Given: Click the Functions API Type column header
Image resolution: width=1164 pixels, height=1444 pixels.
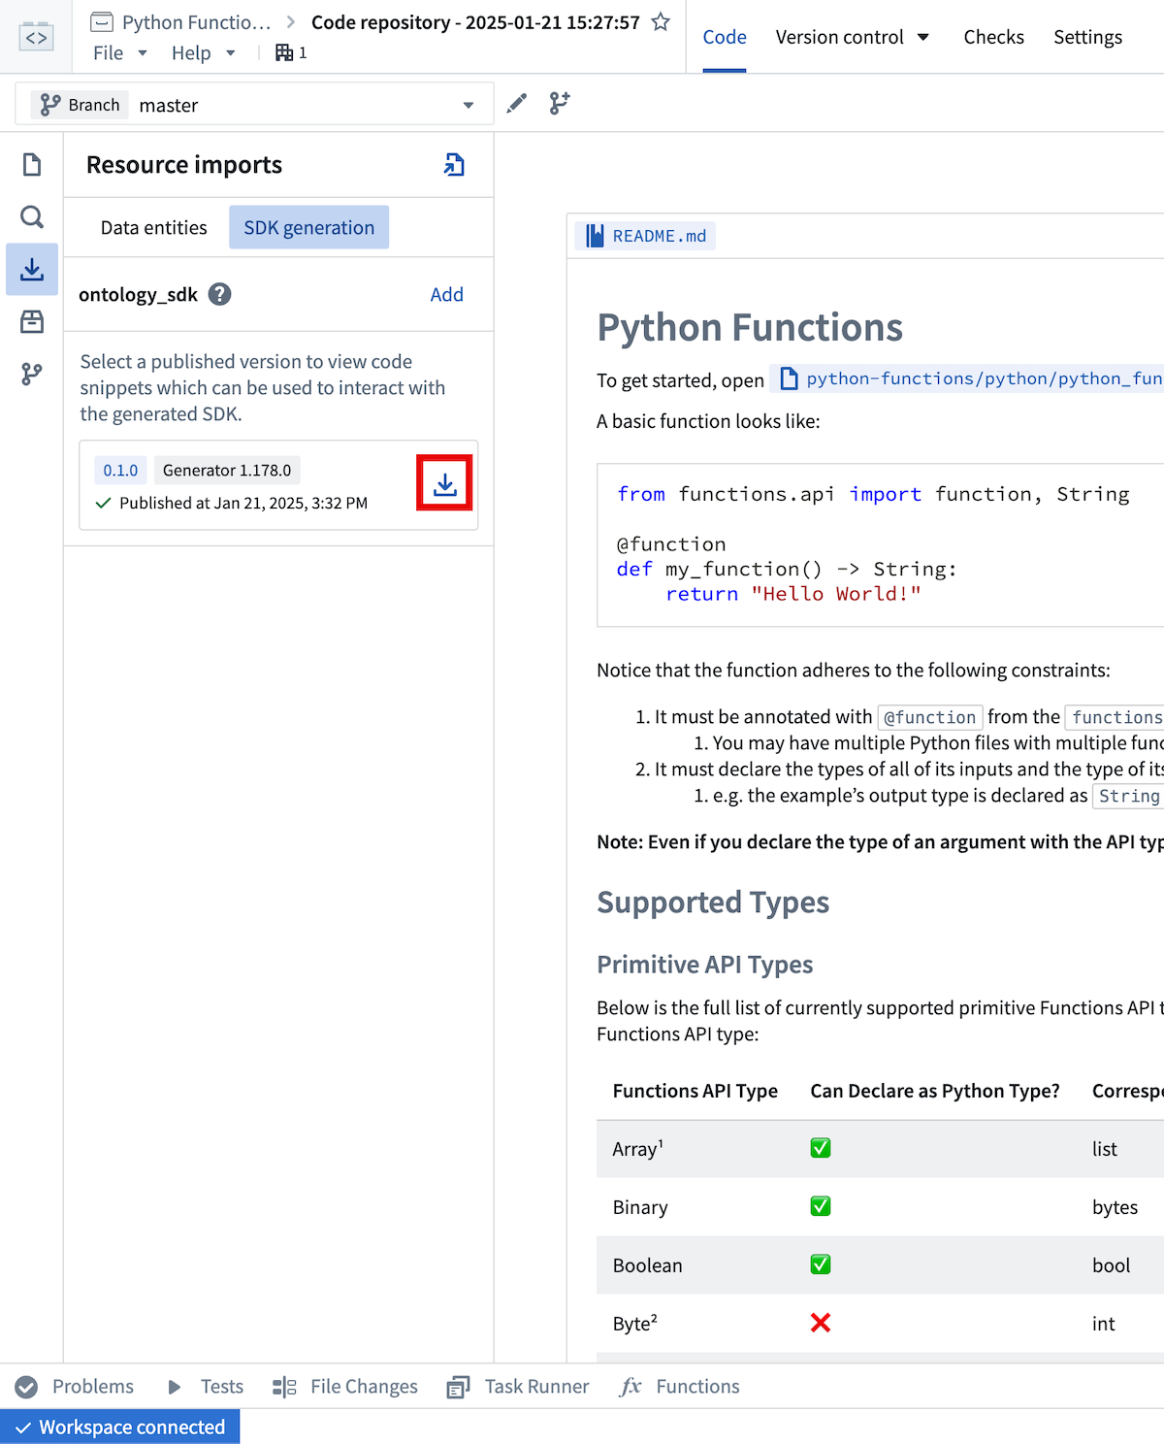Looking at the screenshot, I should click(x=695, y=1091).
